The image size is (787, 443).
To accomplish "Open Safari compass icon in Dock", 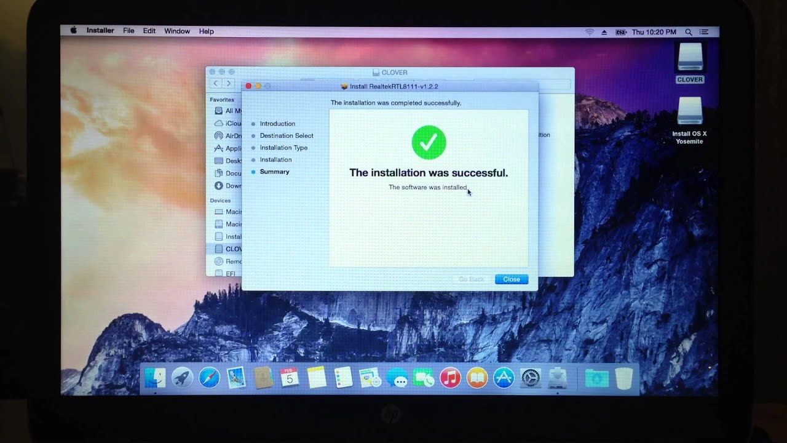I will [210, 377].
